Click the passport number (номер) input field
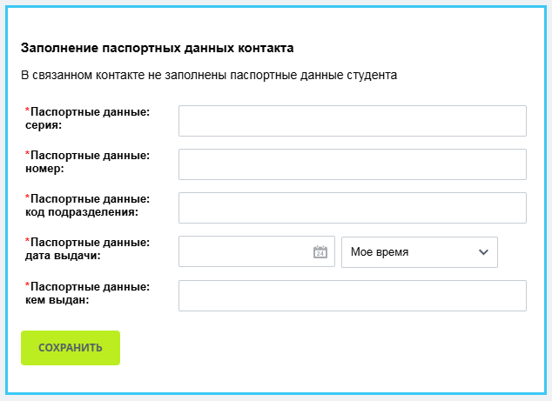552x401 pixels. tap(352, 164)
